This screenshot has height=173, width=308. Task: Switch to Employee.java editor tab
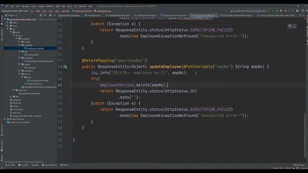point(93,15)
